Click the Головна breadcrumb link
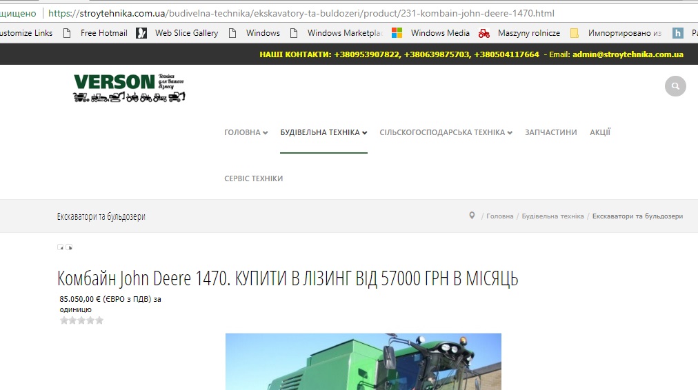Screen dimensions: 698x390 tap(499, 216)
